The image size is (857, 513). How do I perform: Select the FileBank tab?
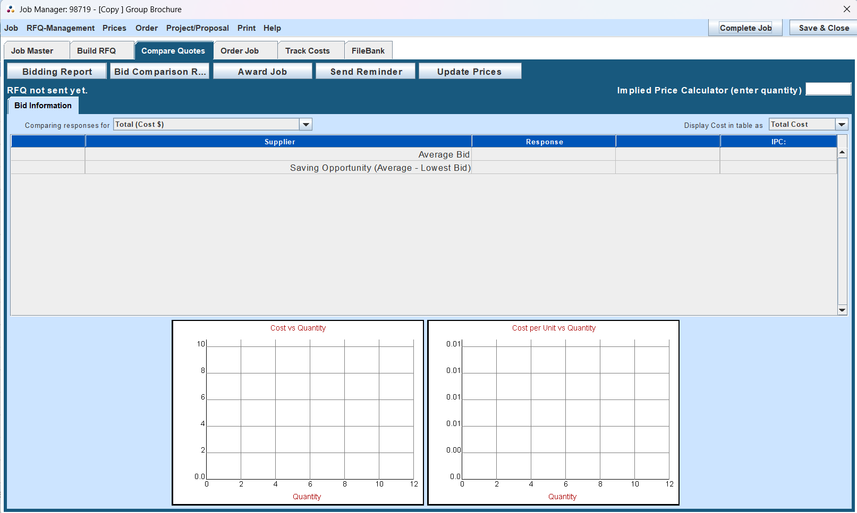click(x=368, y=50)
